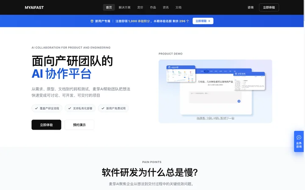Viewport: 305px width, 190px height.
Task: Click the 新用户专属 banner label
Action: tap(103, 21)
